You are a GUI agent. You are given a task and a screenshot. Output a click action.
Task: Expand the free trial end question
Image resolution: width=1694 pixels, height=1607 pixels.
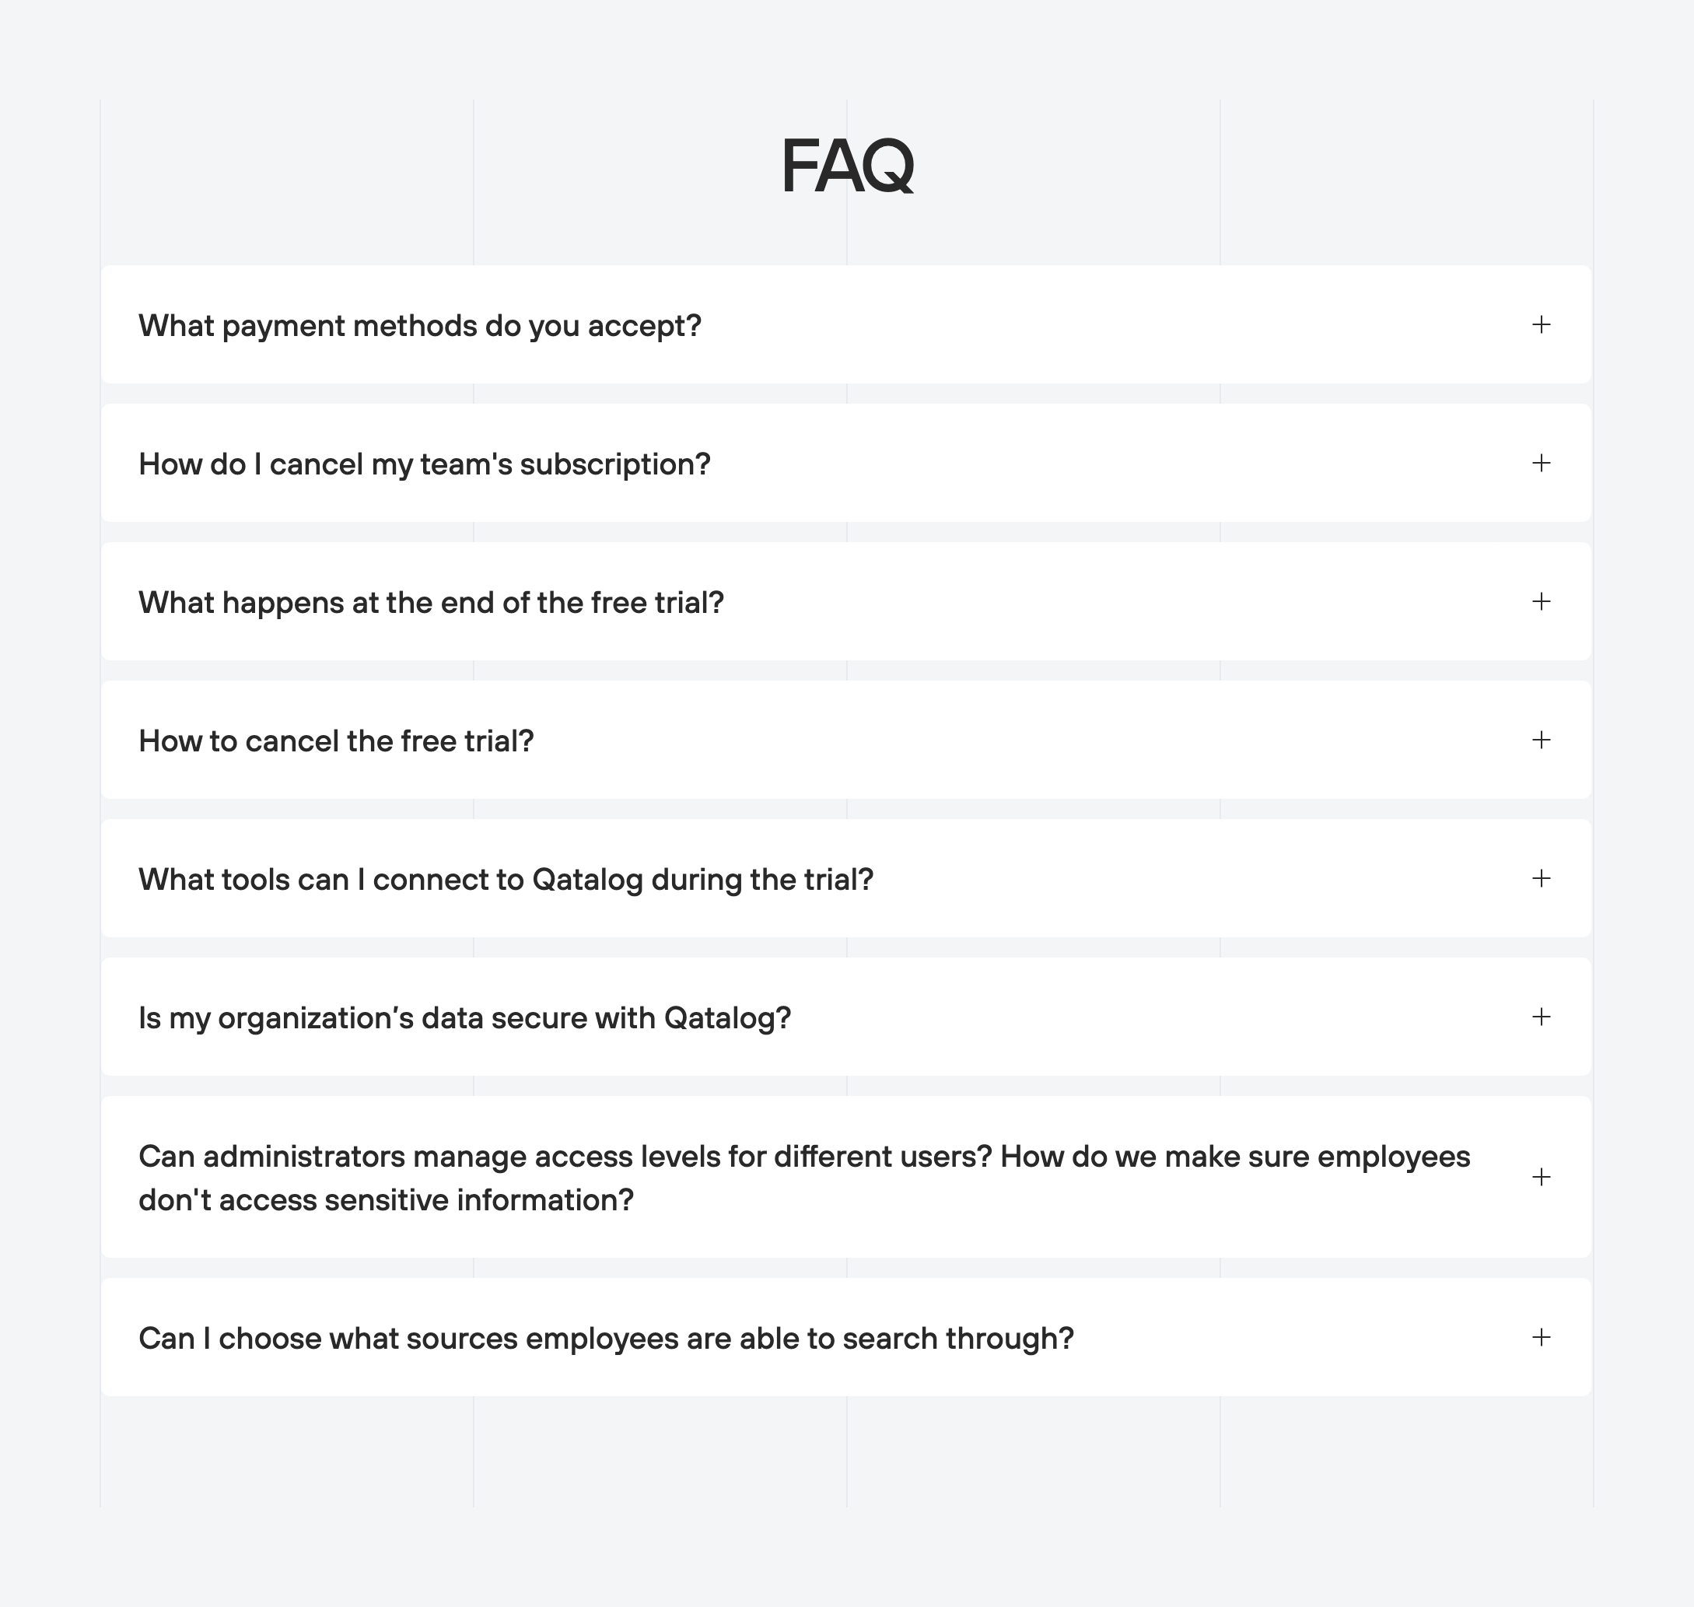[1542, 602]
